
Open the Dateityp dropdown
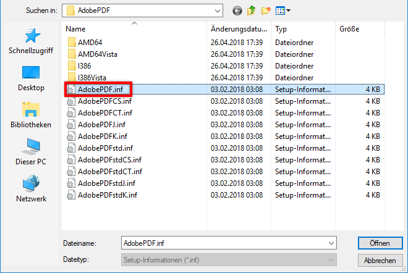click(x=229, y=260)
